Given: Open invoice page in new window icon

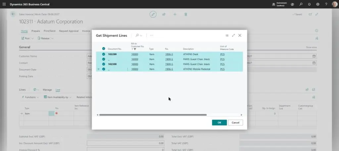Looking at the screenshot, I should click(310, 14).
